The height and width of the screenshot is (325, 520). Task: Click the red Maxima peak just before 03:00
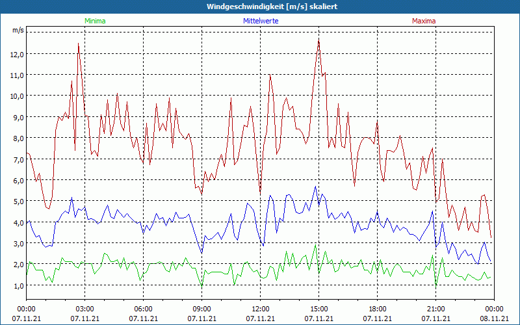coord(78,44)
